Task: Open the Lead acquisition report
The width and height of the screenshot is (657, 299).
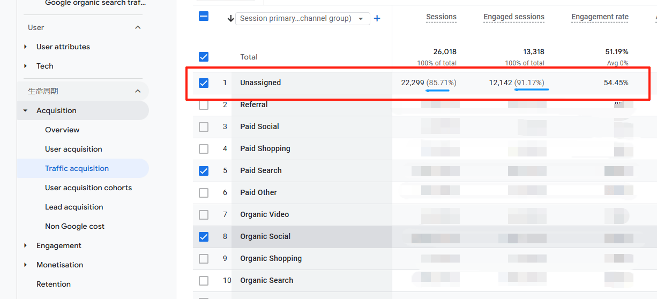Action: tap(74, 207)
